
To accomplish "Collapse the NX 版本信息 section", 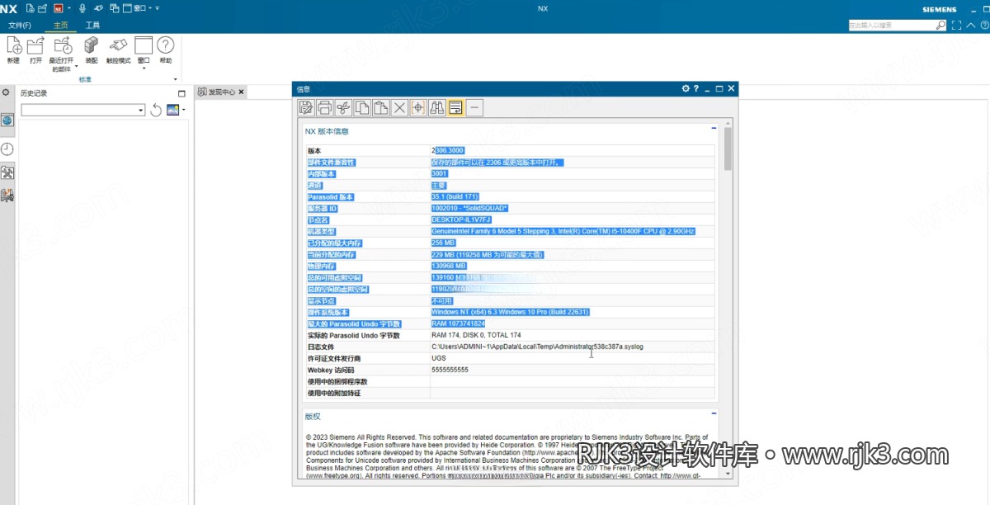I will click(714, 129).
